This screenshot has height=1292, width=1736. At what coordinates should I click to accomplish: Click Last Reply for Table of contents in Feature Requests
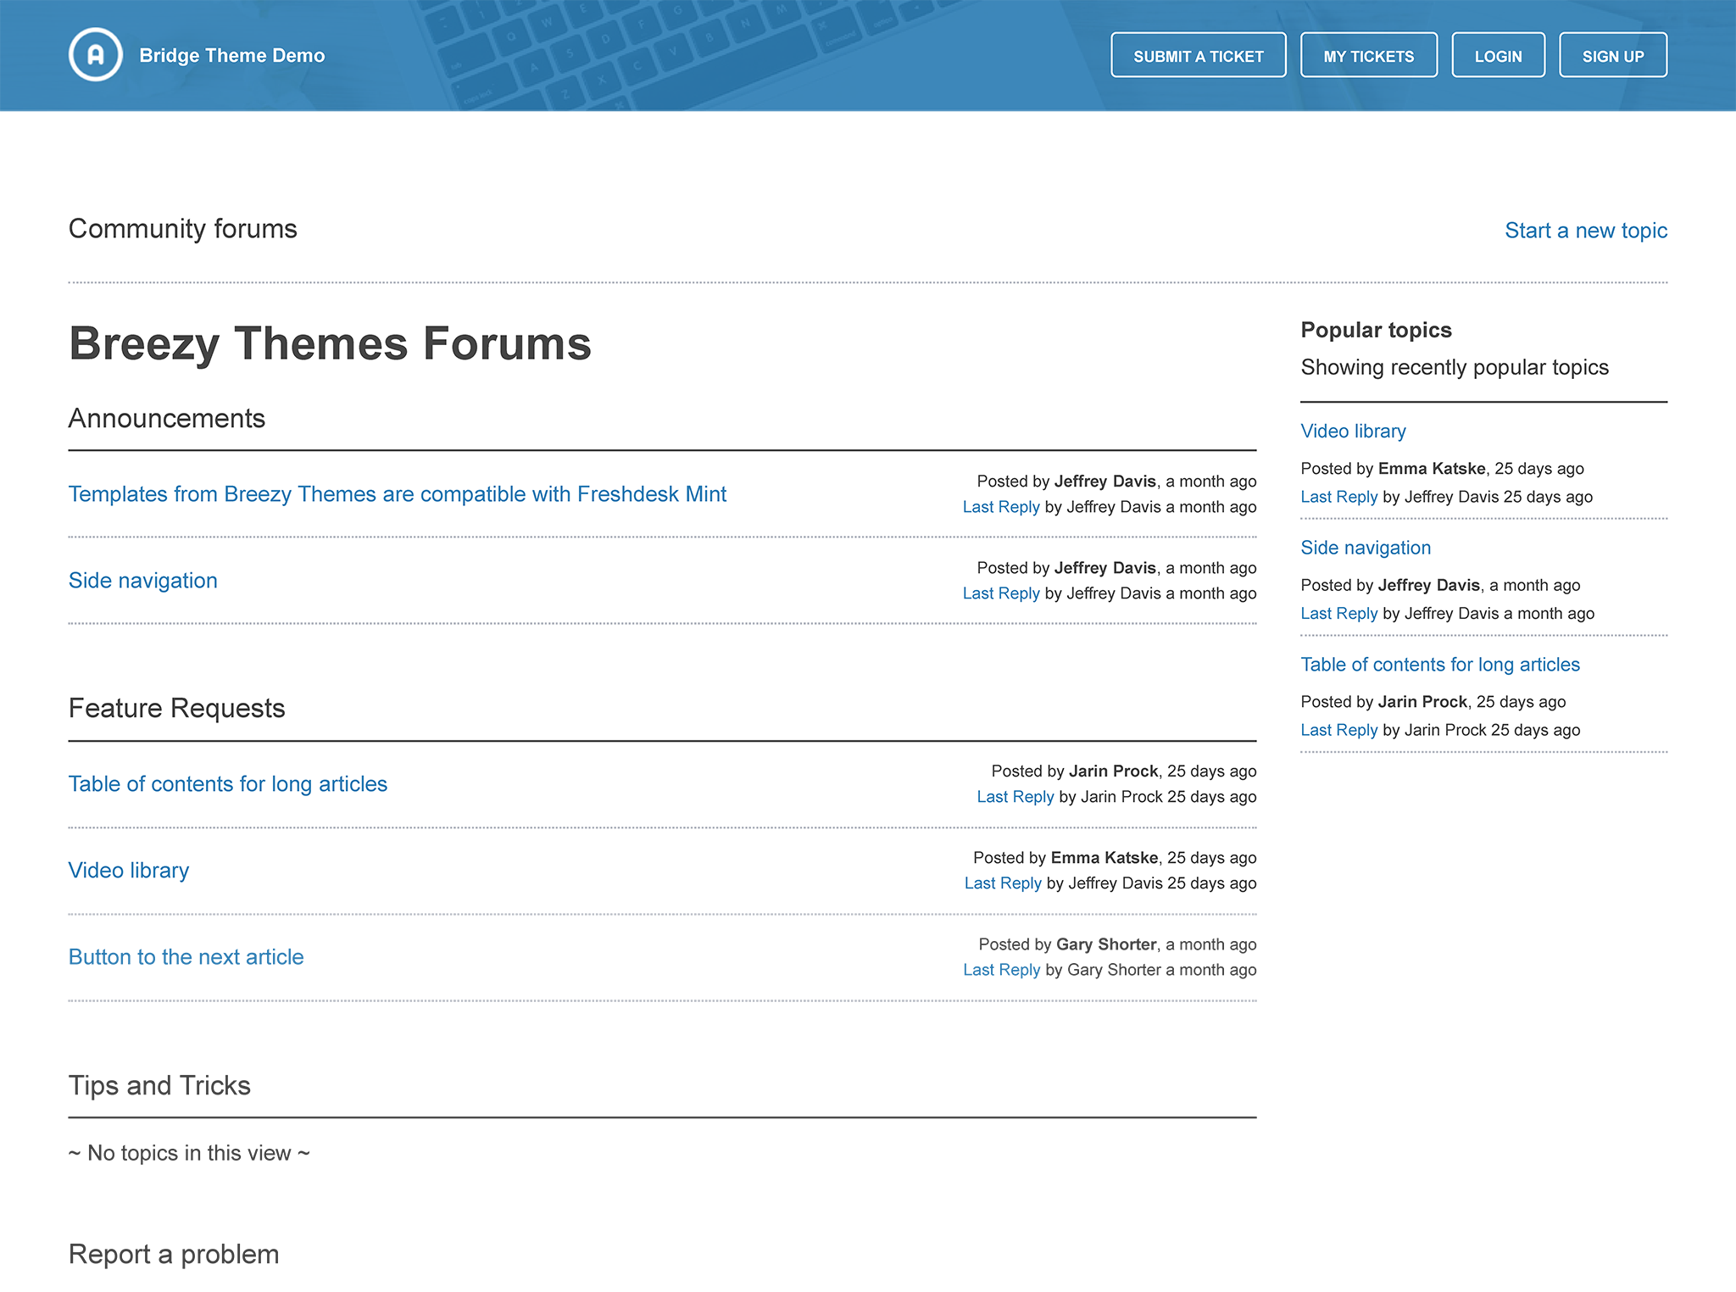click(x=1015, y=797)
